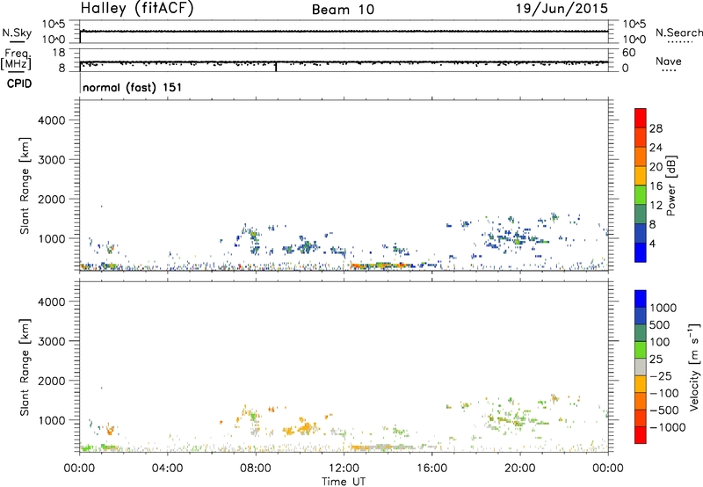Image resolution: width=703 pixels, height=487 pixels.
Task: Click the '3000' tick of the velocity panel
Action: 51,341
